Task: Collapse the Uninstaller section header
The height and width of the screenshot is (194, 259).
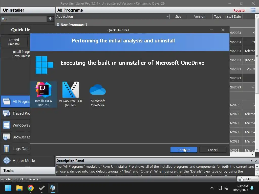Action: tap(28, 10)
